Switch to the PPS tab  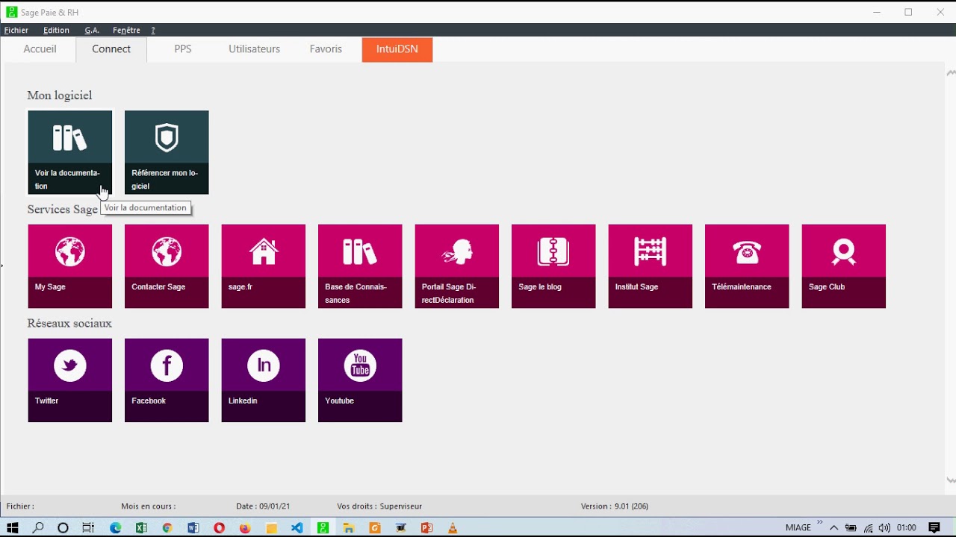click(183, 49)
